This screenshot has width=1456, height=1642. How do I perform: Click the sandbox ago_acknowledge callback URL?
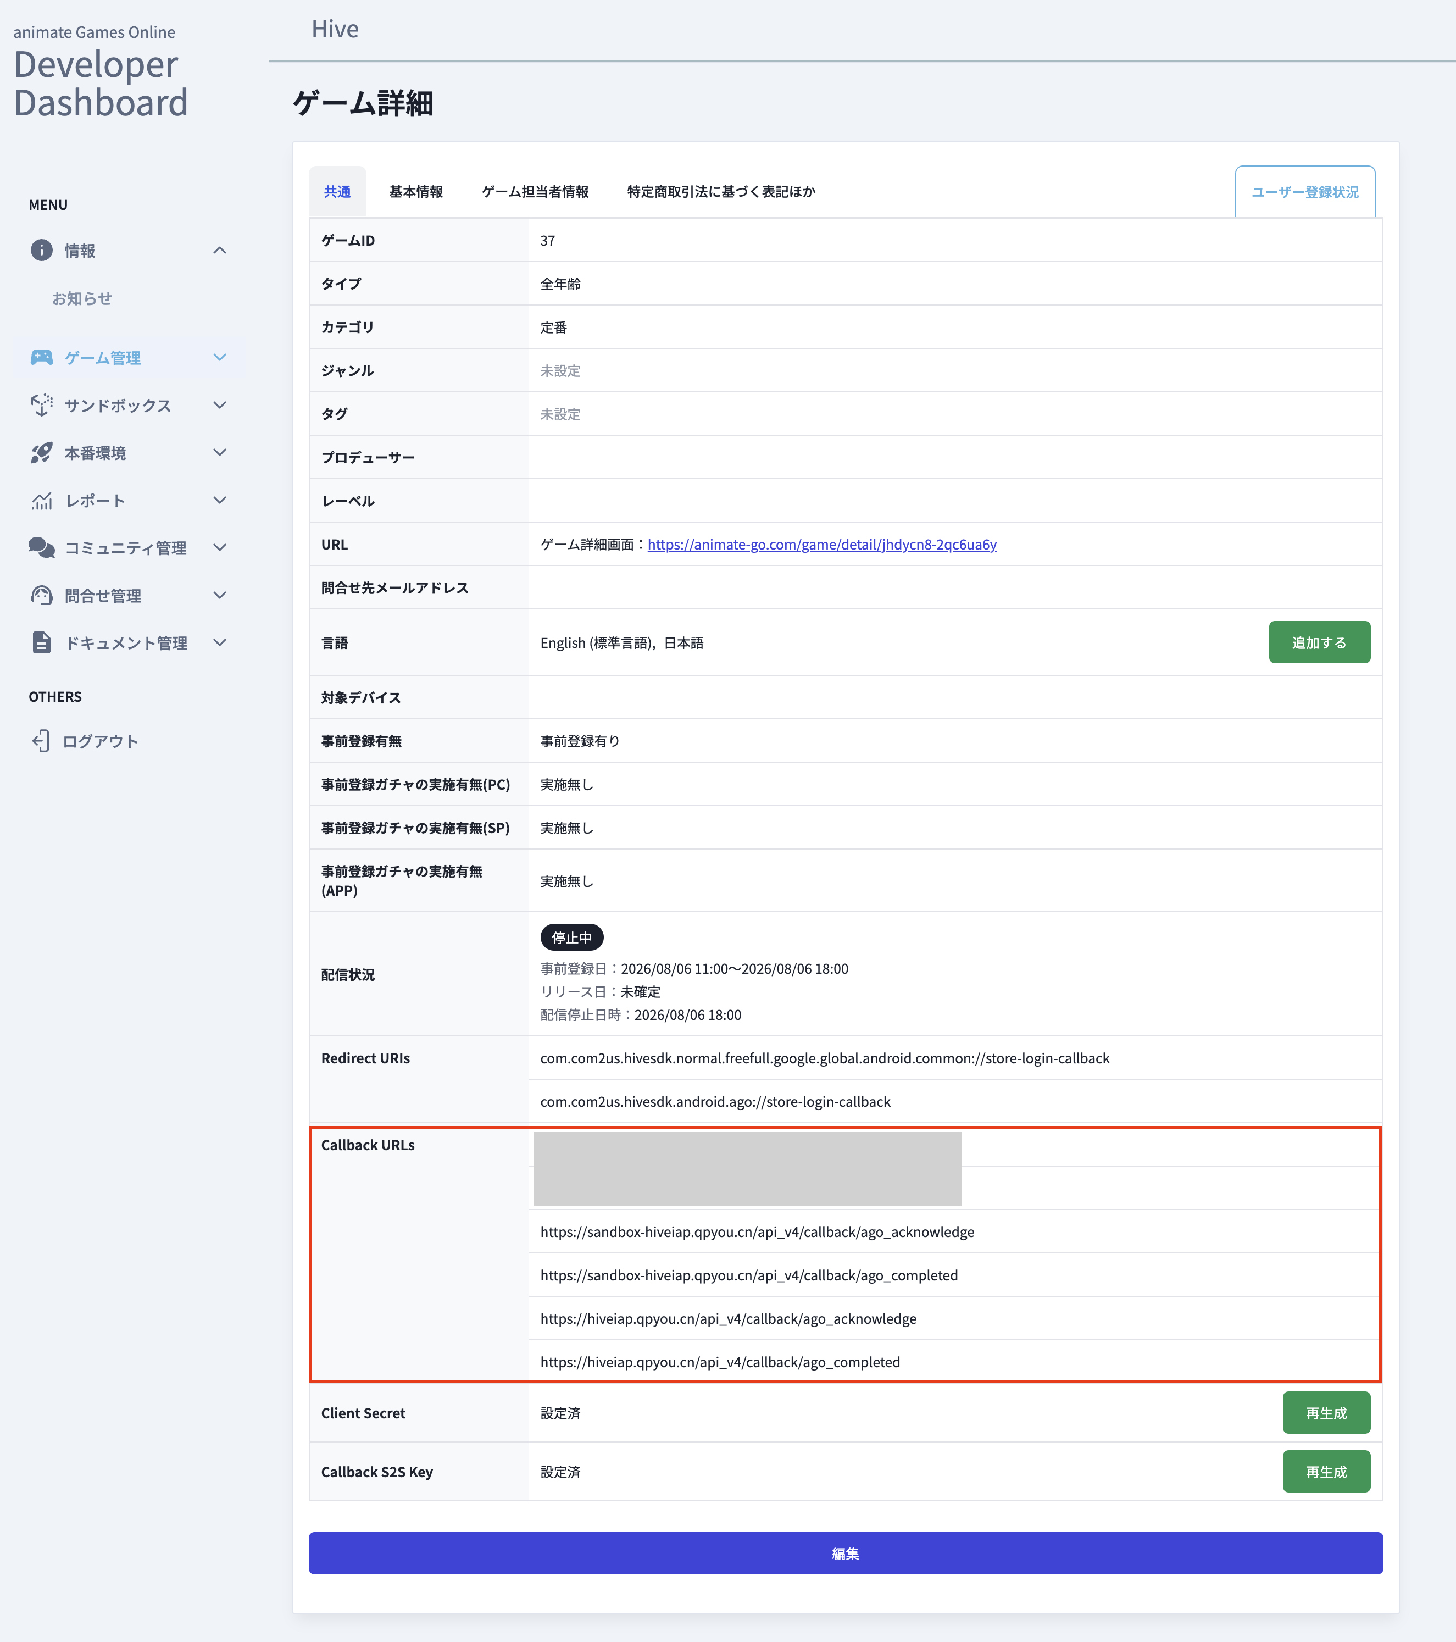757,1231
